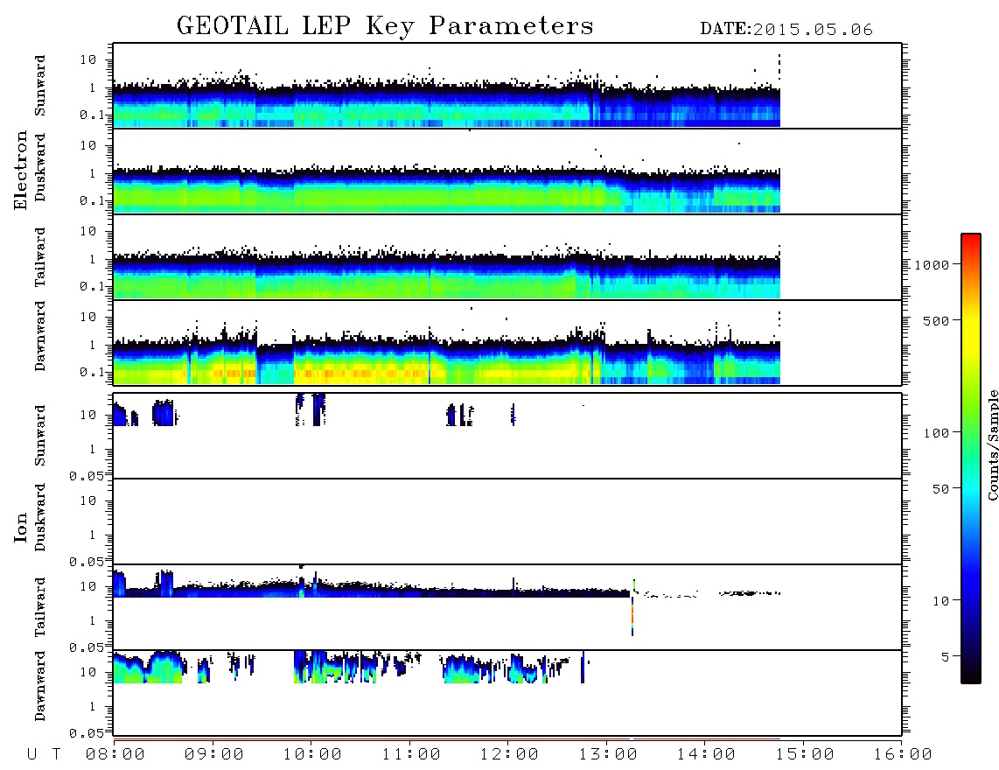Click the Ion Tailward vertical spike after 13:00

tap(632, 607)
